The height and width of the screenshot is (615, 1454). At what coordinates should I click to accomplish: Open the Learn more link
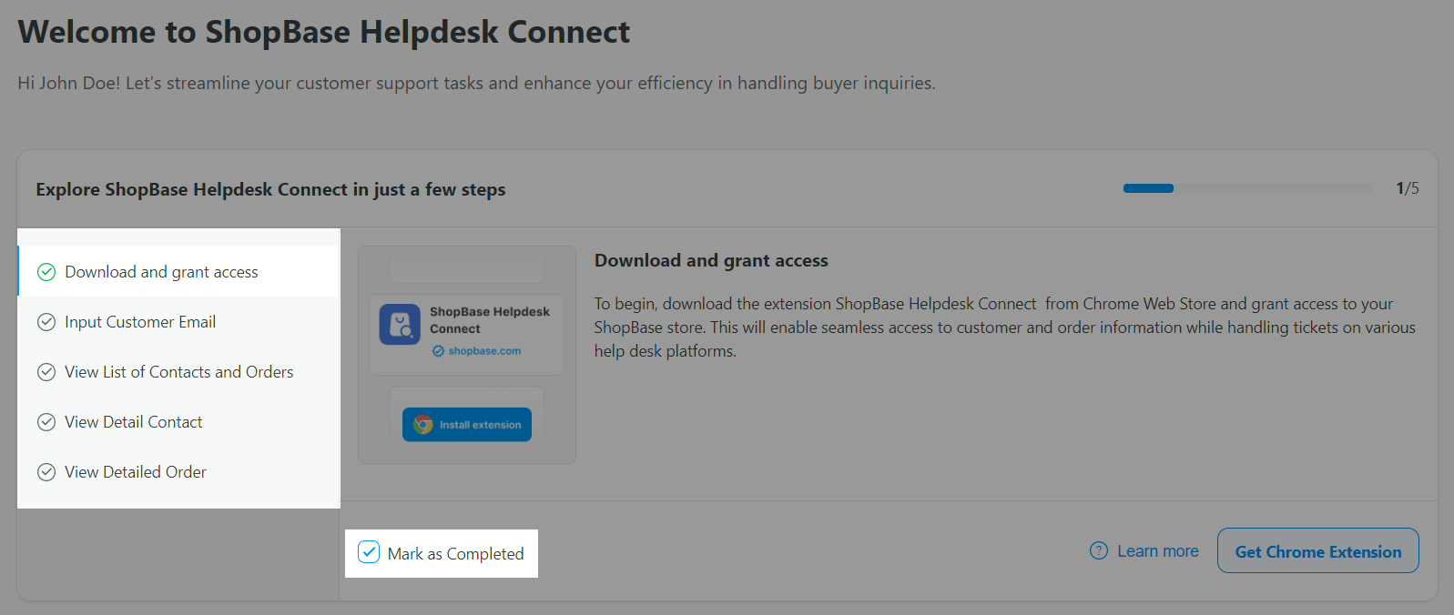pos(1157,551)
